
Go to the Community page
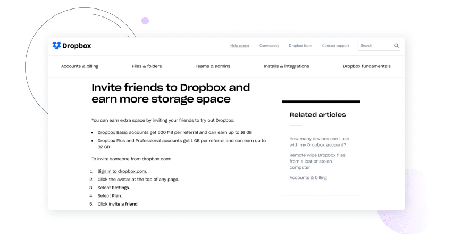pos(269,46)
